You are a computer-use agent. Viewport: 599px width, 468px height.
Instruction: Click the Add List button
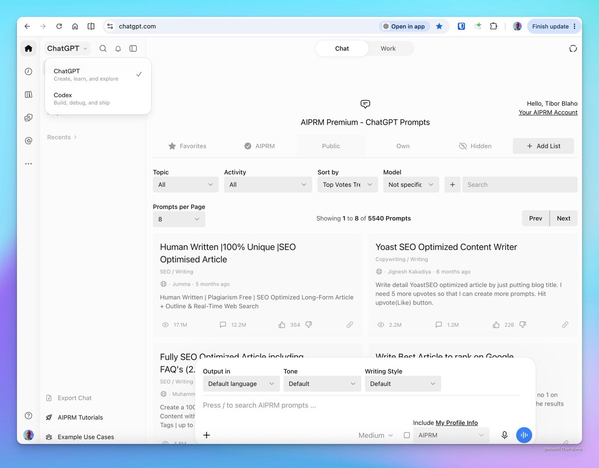(543, 146)
